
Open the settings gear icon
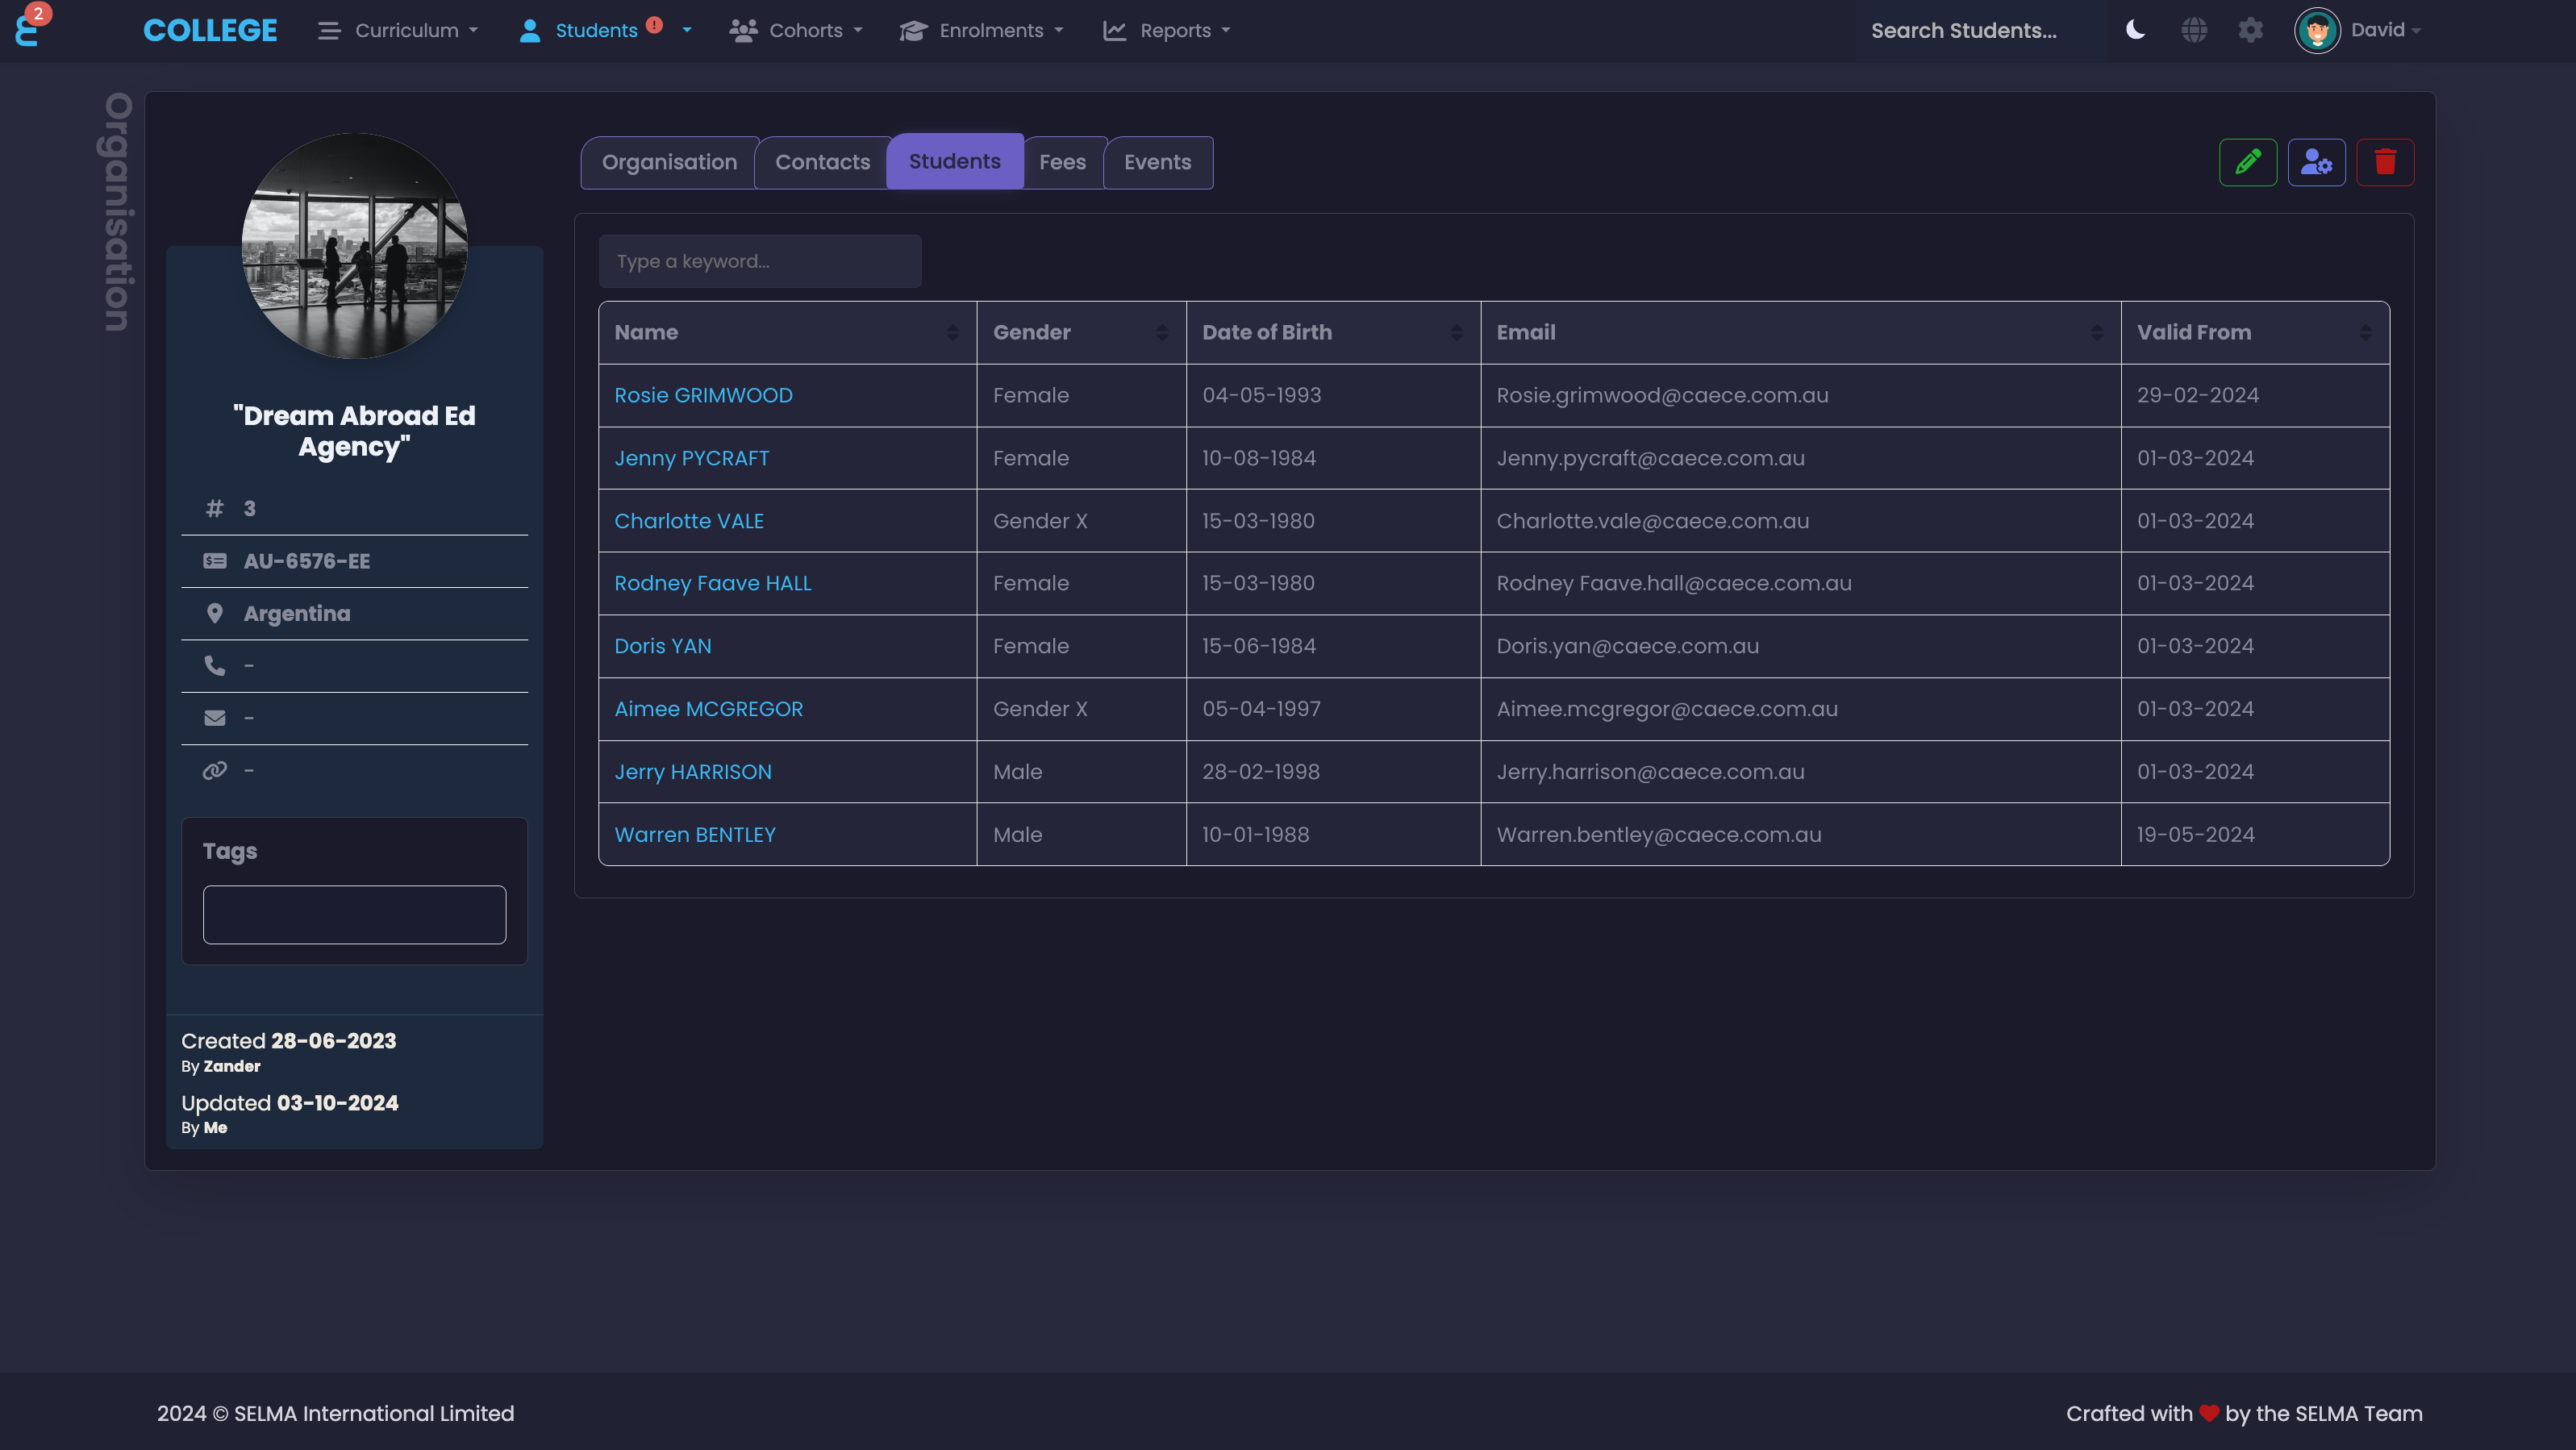coord(2250,30)
